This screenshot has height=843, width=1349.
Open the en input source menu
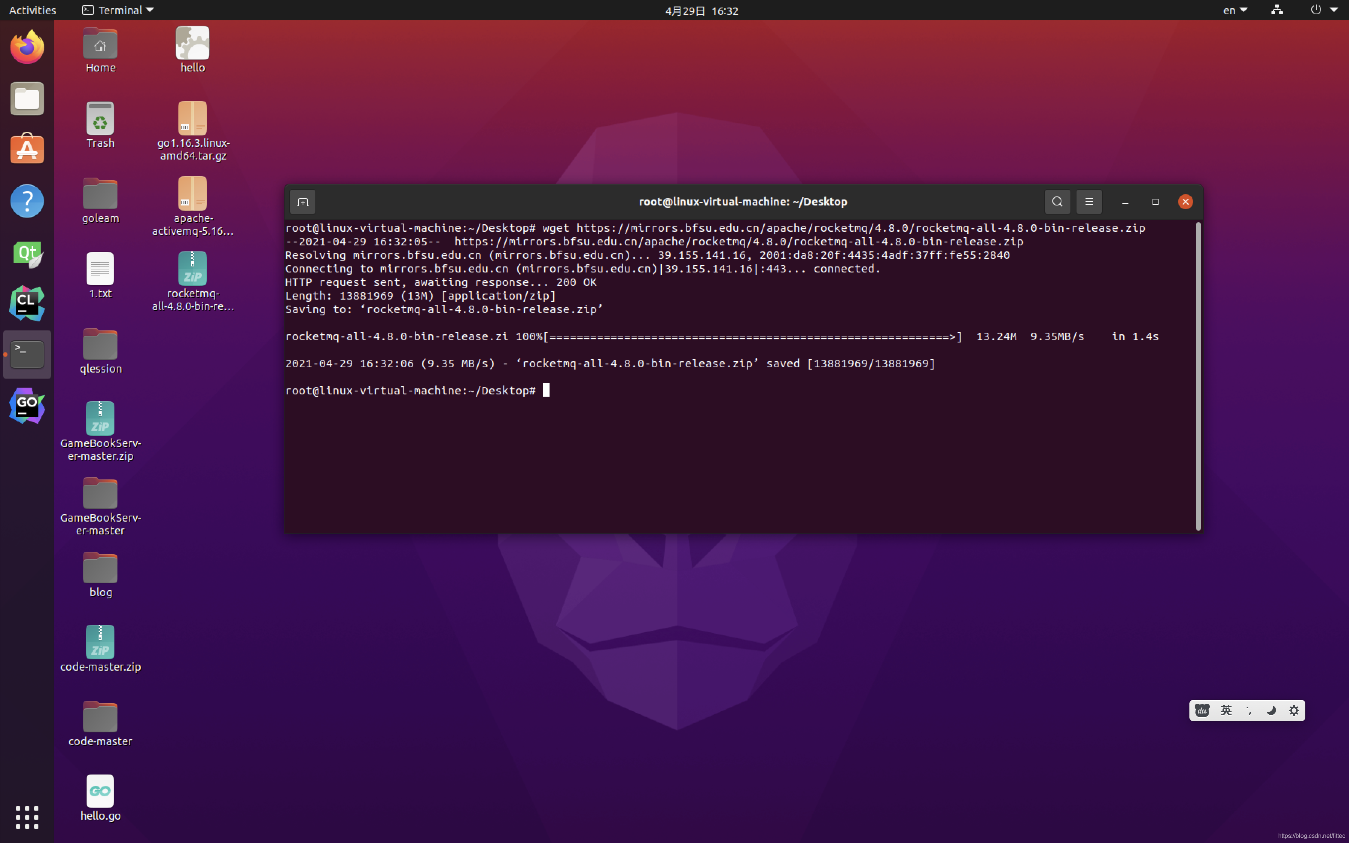click(1235, 10)
